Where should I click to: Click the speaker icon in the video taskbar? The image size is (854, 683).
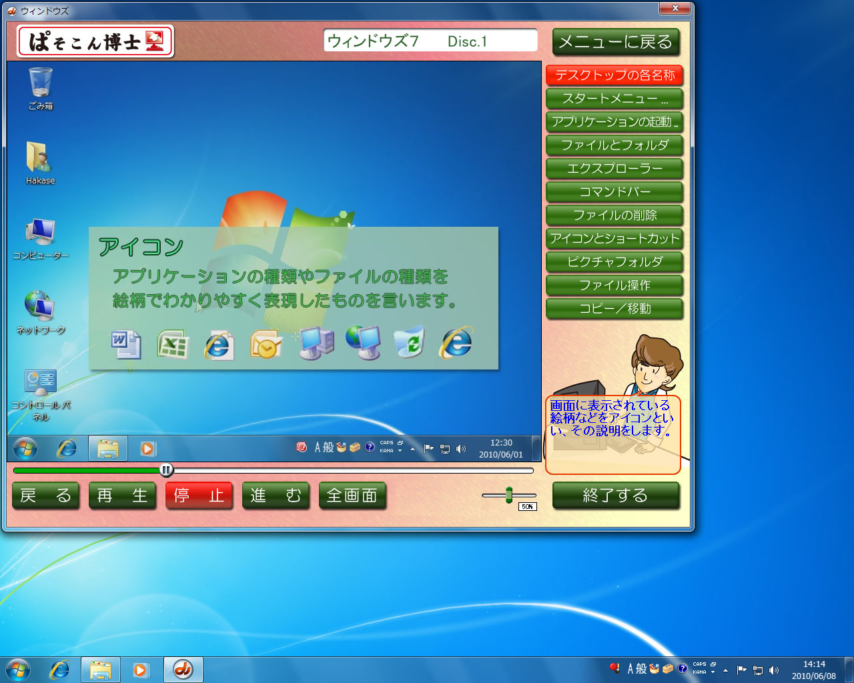(461, 449)
